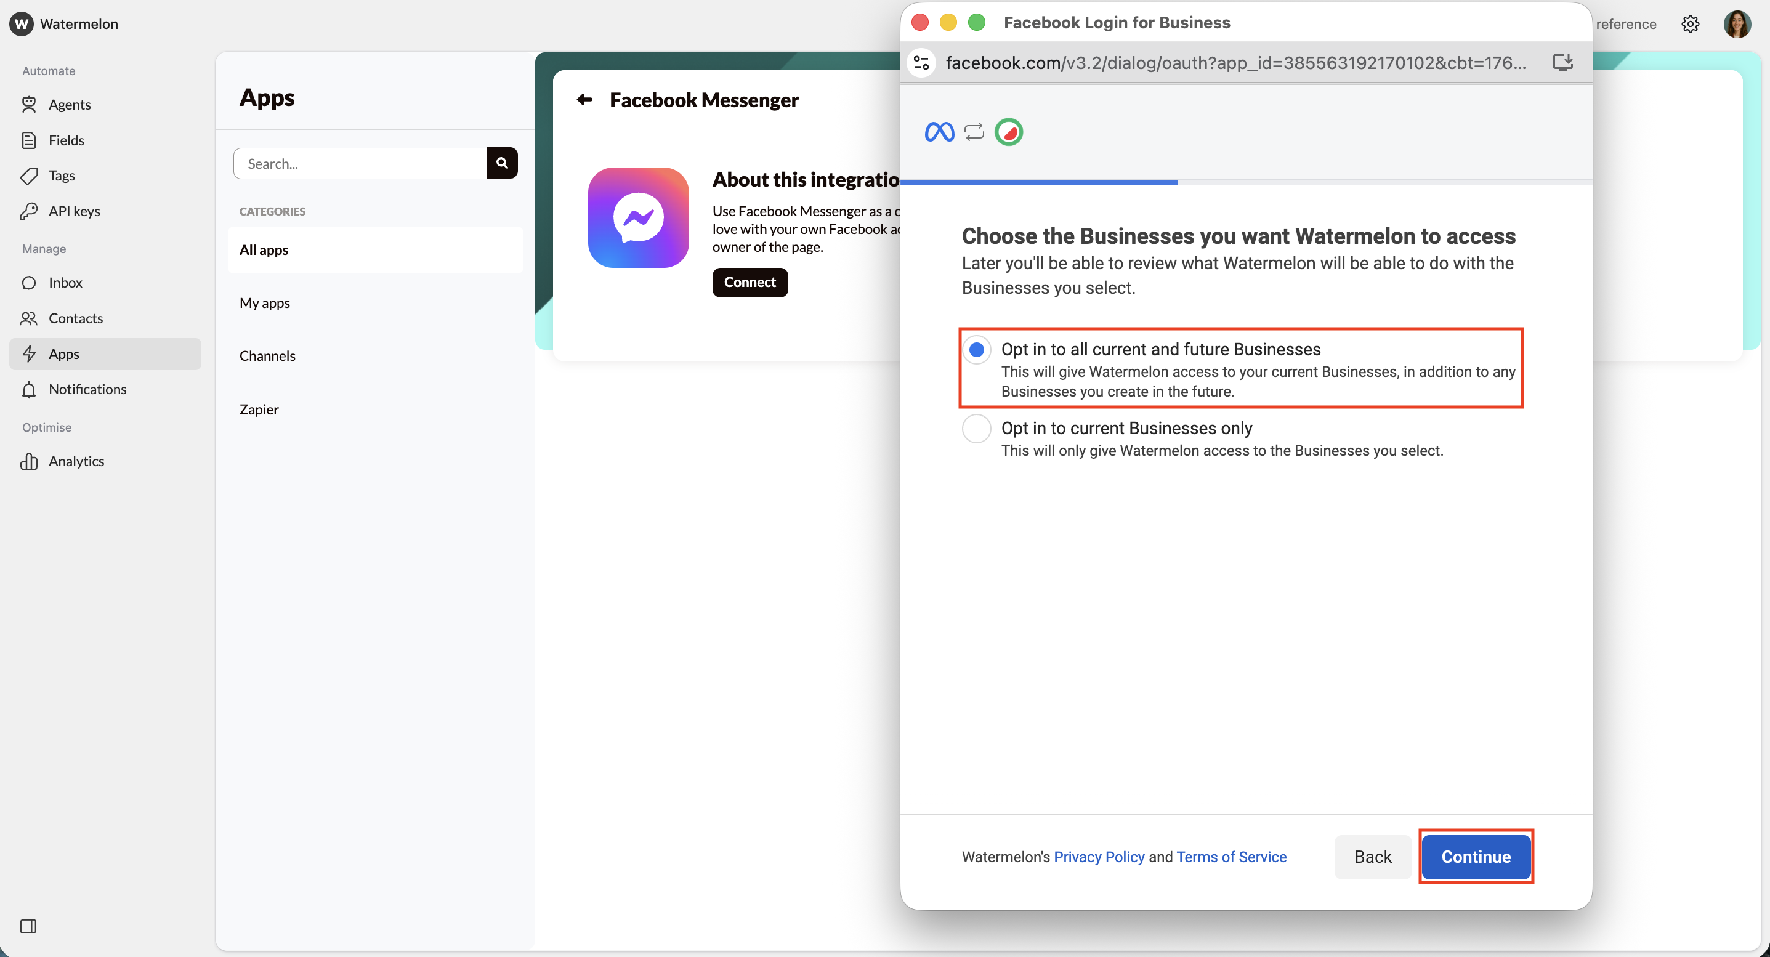
Task: Click the back arrow next to Facebook Messenger
Action: coord(584,100)
